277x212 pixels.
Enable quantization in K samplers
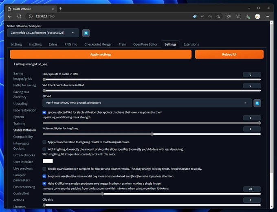pyautogui.click(x=44, y=169)
